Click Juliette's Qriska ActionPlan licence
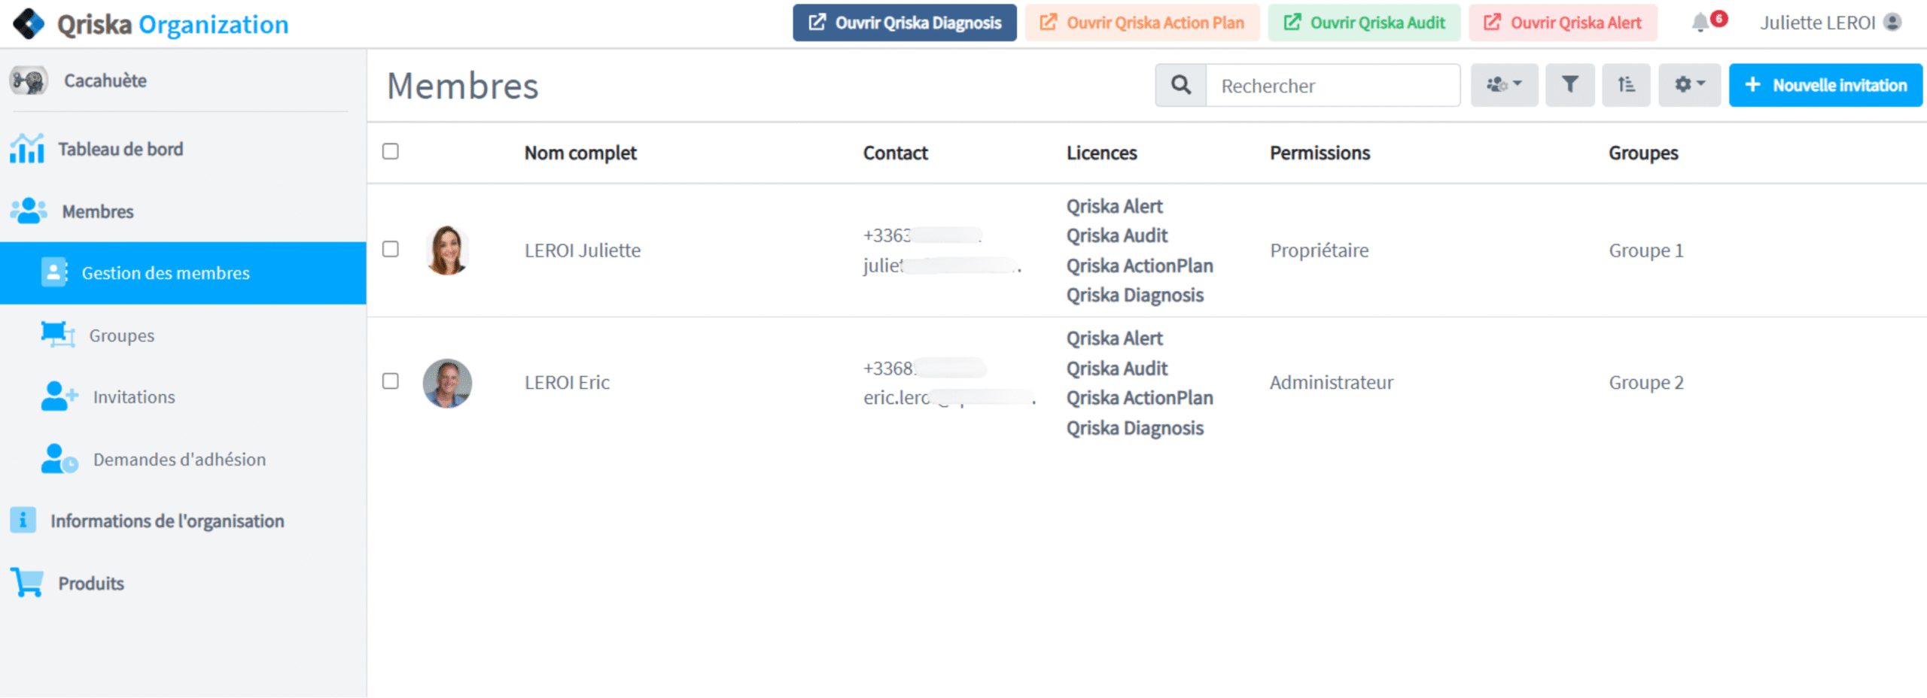This screenshot has width=1927, height=698. click(1140, 266)
